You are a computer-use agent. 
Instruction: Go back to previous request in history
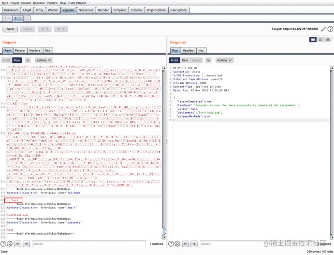point(42,29)
